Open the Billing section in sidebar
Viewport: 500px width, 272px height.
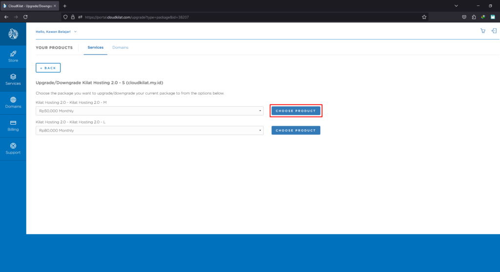click(13, 125)
